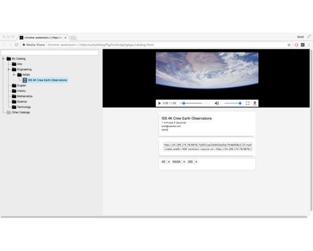Collapse the Engineering folder
Screen dimensions: 313x251
(9, 70)
